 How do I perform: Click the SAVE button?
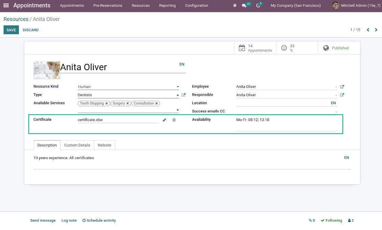tap(11, 30)
